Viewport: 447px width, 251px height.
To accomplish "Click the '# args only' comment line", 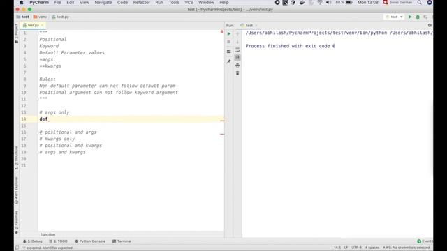I will pos(54,112).
